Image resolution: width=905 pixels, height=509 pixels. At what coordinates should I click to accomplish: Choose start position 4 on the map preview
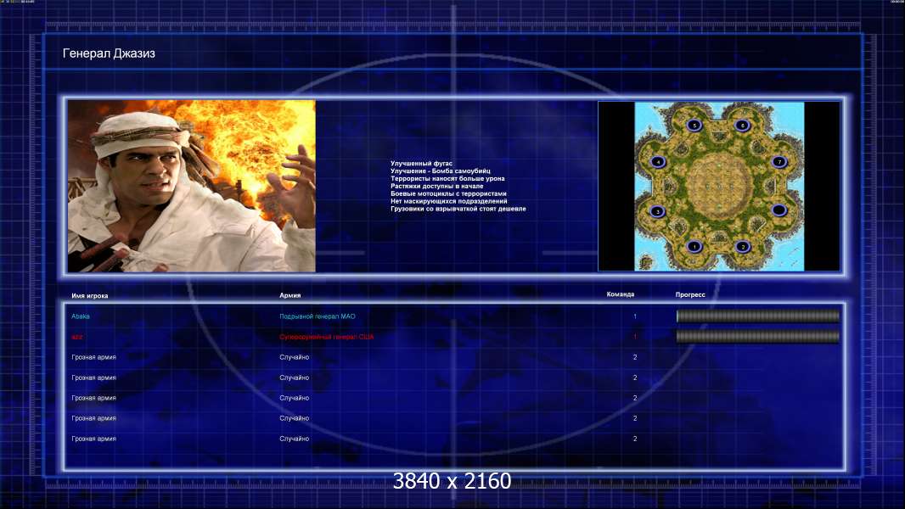click(x=657, y=160)
